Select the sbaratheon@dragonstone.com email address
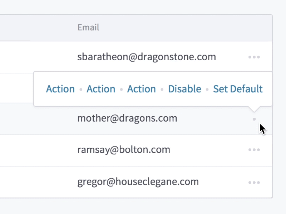The image size is (286, 214). [147, 57]
